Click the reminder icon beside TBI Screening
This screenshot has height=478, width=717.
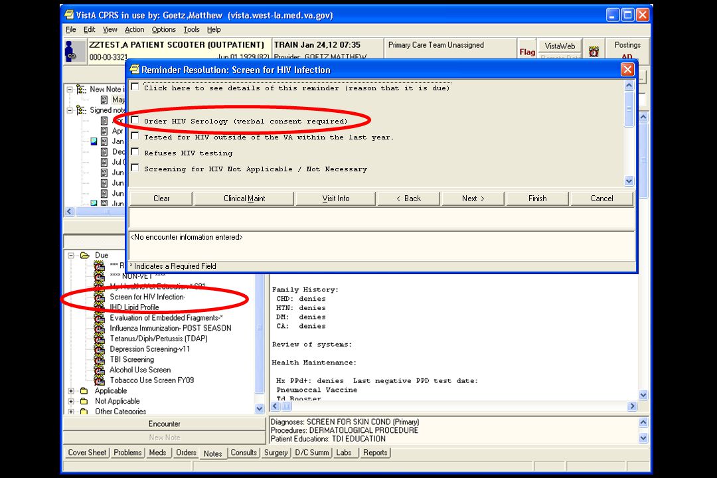(99, 360)
